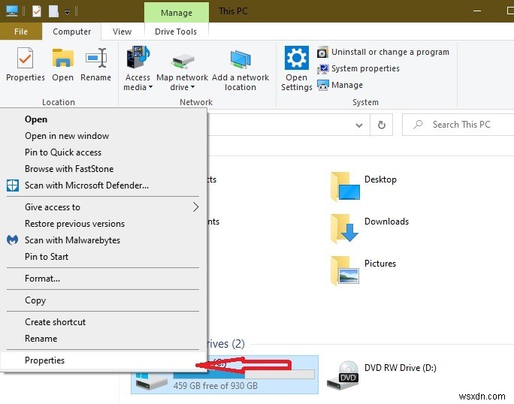Choose Restore previous versions

(x=103, y=224)
